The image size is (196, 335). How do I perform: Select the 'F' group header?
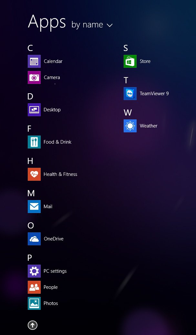(x=29, y=129)
